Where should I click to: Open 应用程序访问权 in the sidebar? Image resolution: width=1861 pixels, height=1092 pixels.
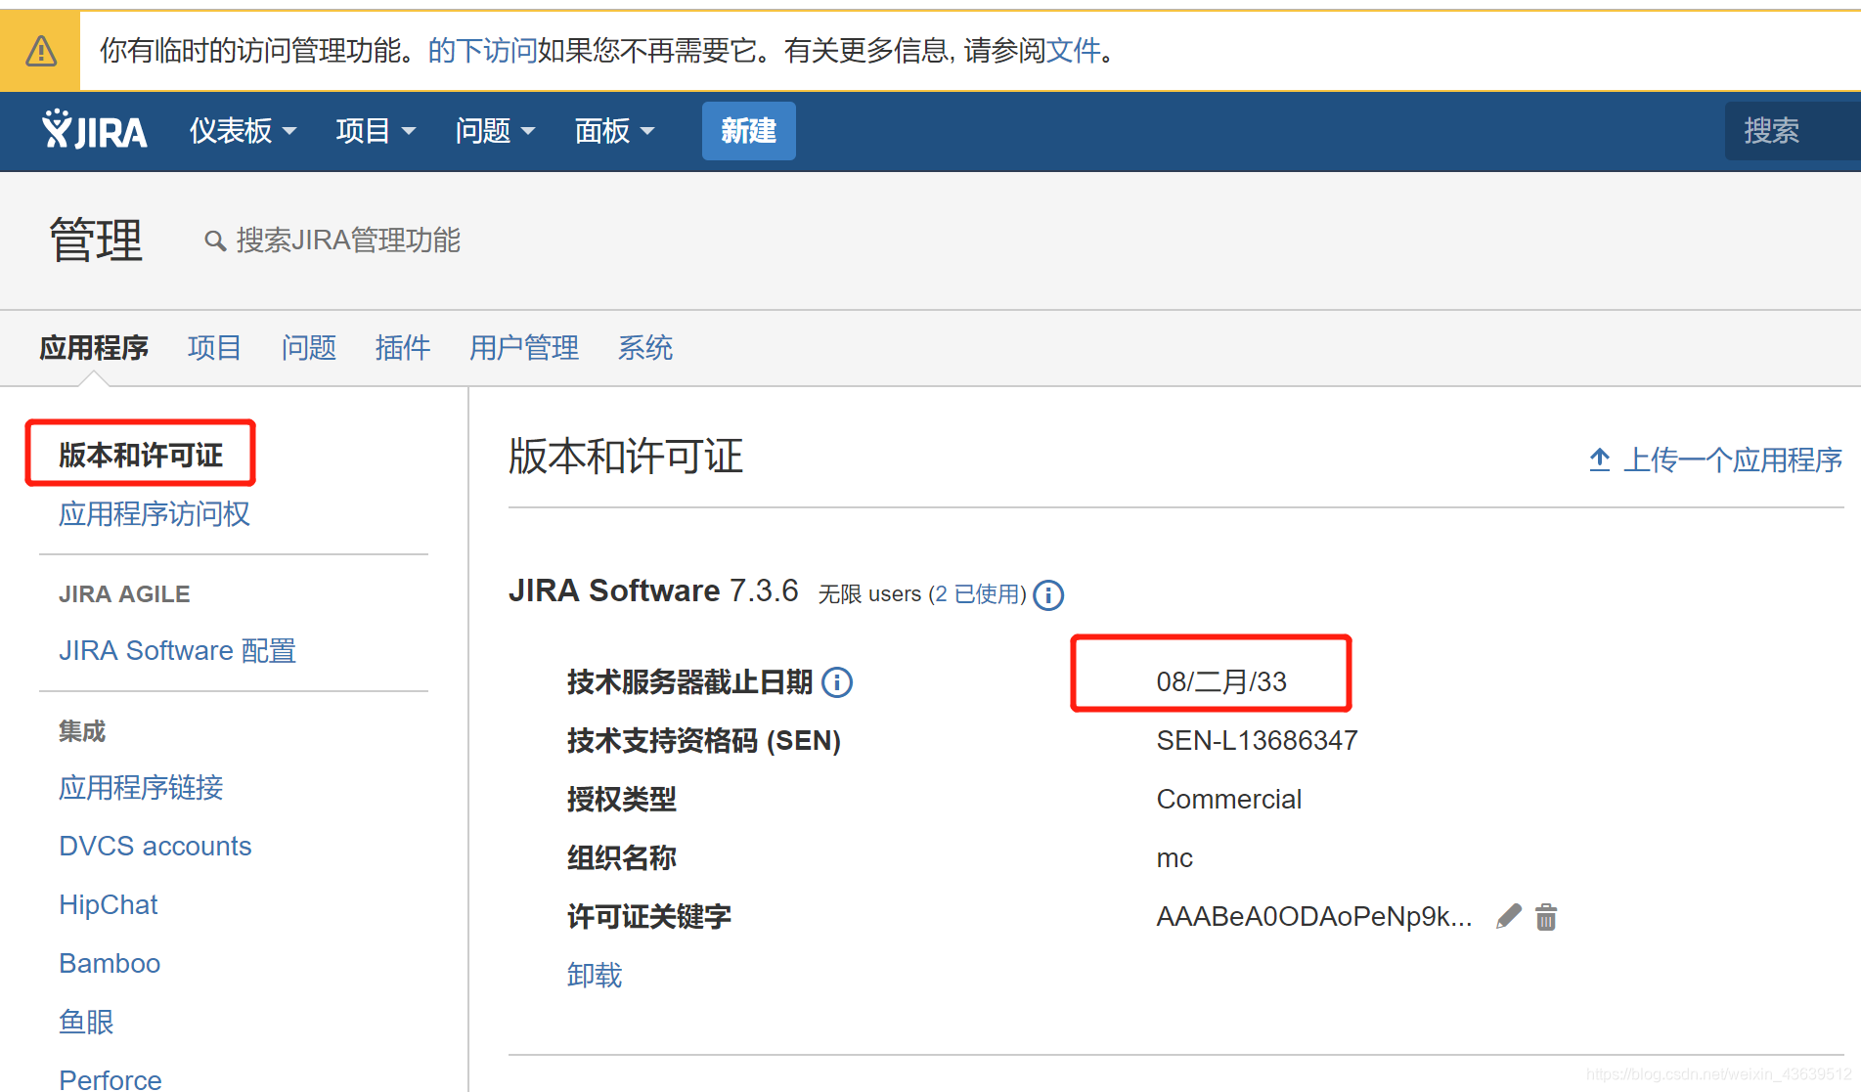coord(155,514)
